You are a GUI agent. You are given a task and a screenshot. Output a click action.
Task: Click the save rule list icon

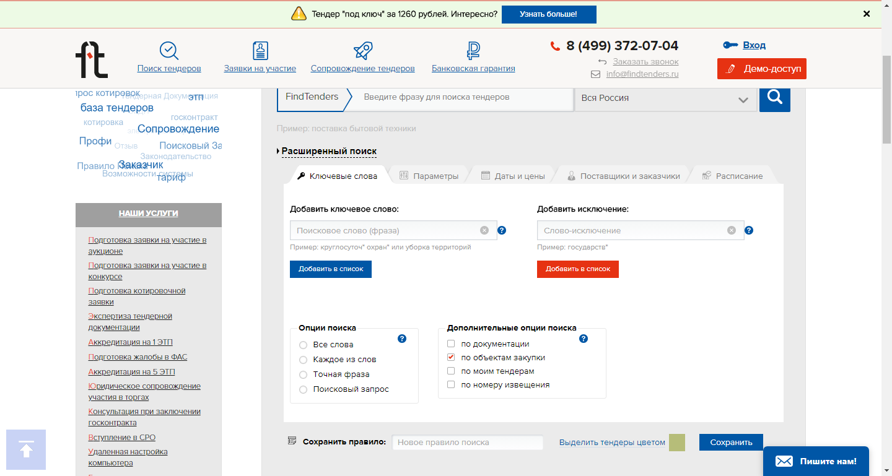pyautogui.click(x=292, y=441)
